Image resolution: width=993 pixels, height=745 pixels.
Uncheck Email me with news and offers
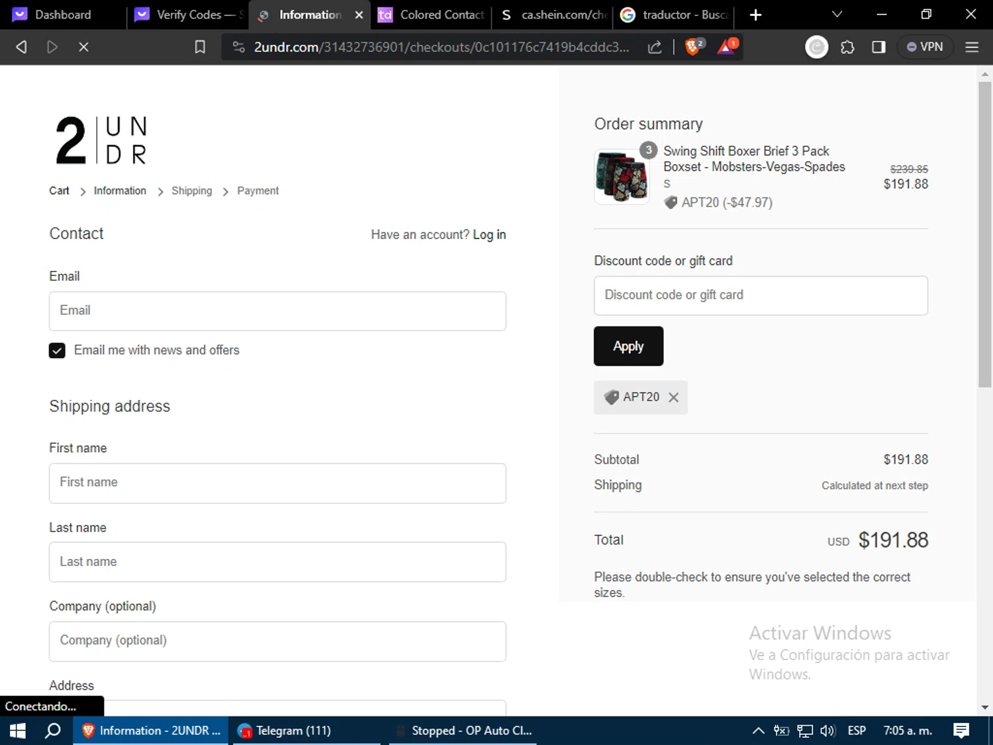pos(57,350)
